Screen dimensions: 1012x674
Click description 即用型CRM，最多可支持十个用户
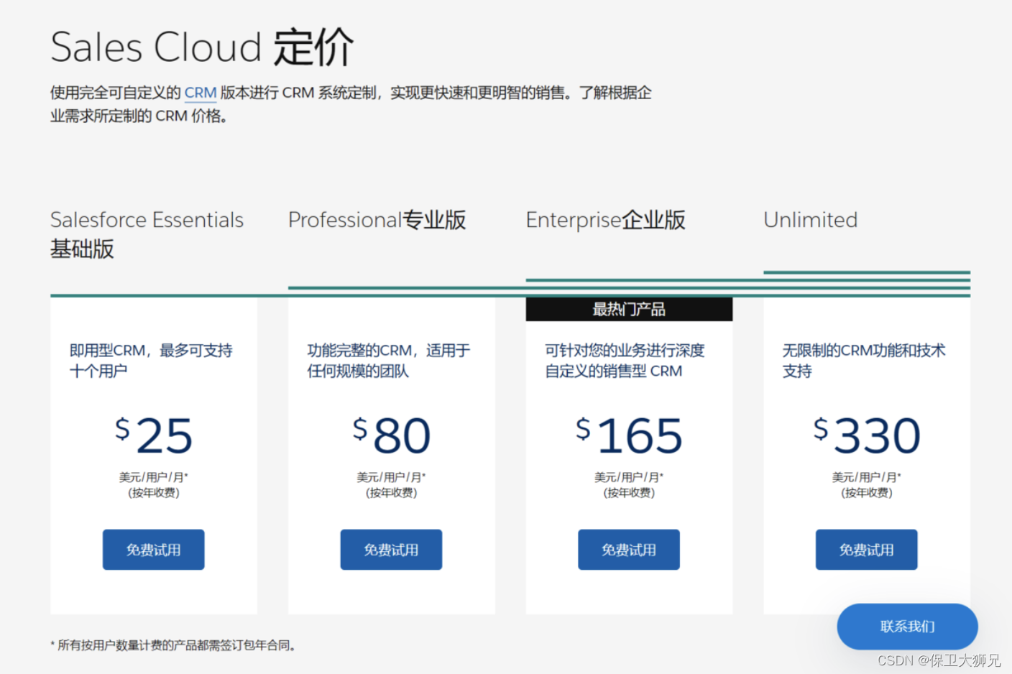[151, 361]
